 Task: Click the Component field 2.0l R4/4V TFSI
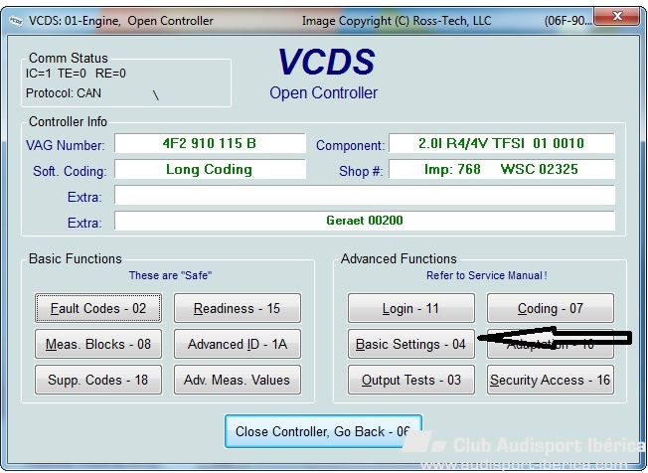pyautogui.click(x=502, y=143)
